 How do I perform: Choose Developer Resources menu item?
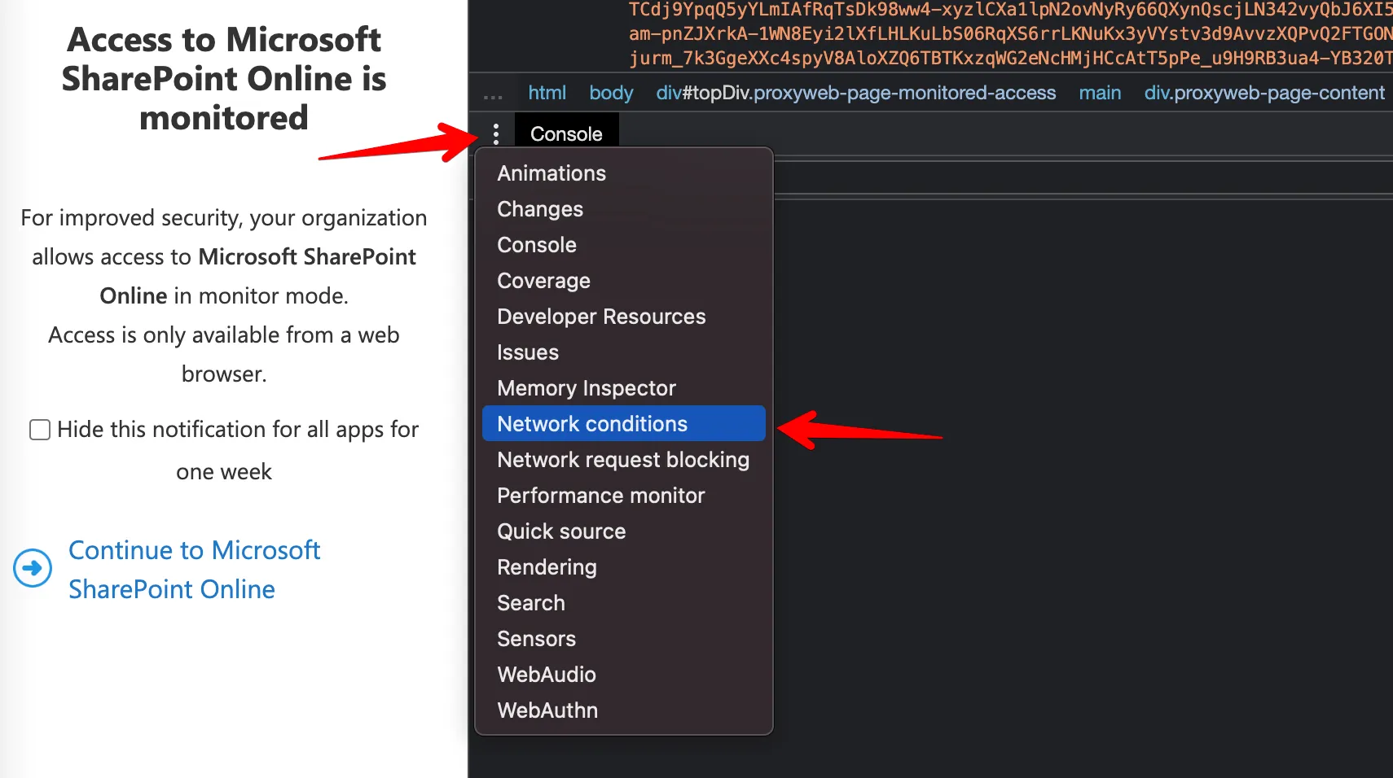(601, 317)
